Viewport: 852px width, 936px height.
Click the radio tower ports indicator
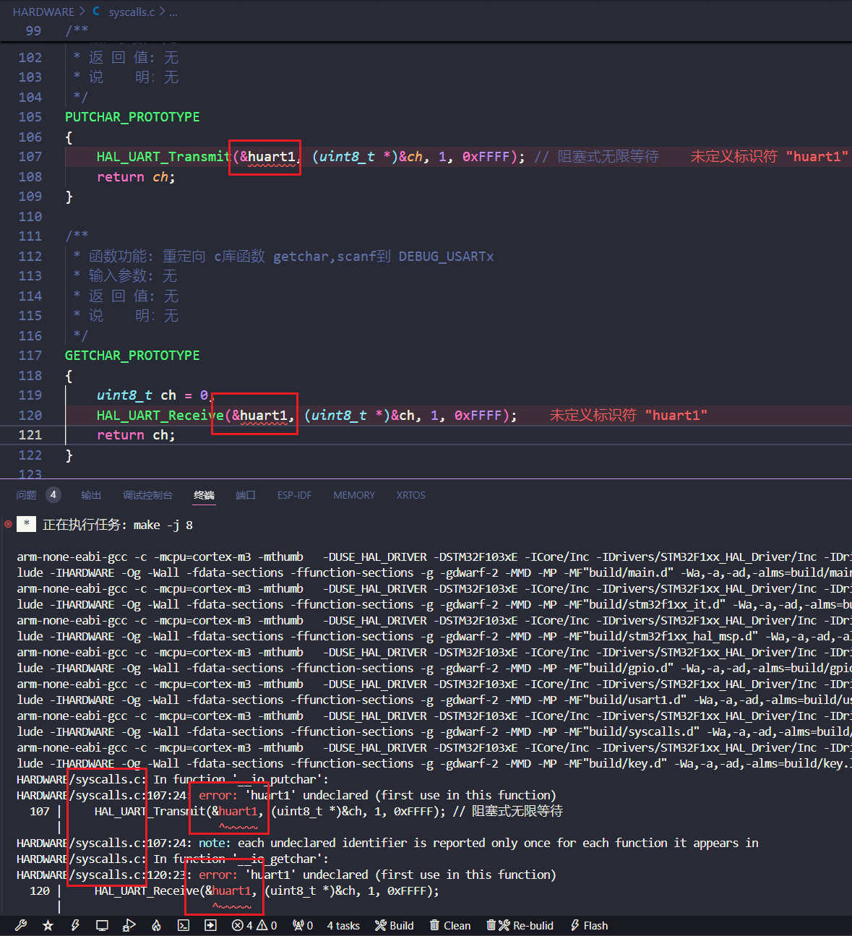tap(303, 925)
